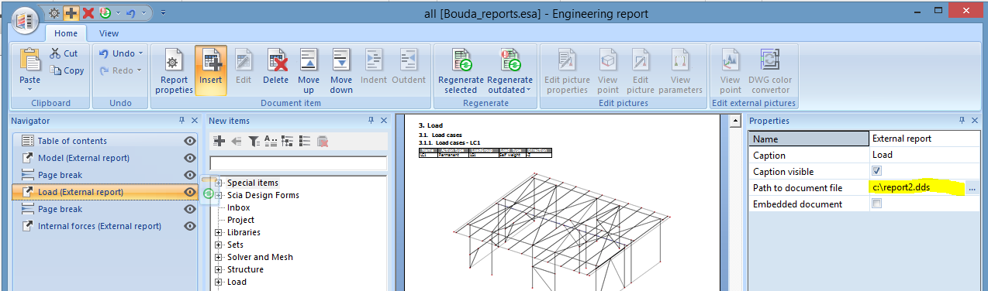Move item up with Move up

click(x=309, y=60)
